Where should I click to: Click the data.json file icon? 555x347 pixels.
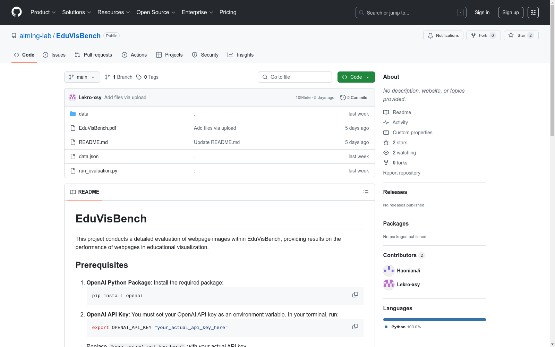(73, 156)
